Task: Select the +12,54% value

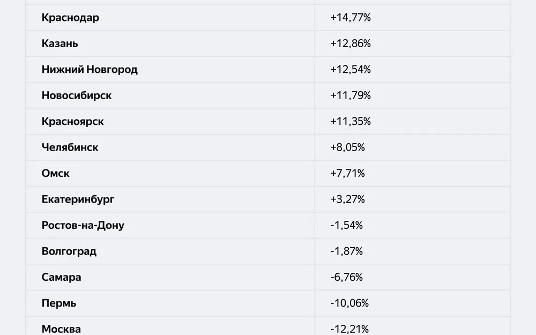Action: point(351,70)
